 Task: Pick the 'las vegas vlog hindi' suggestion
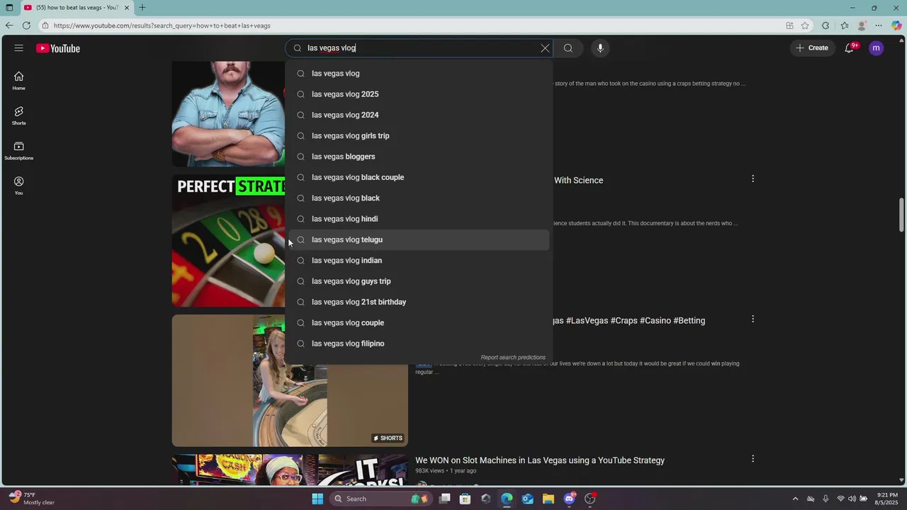(418, 219)
